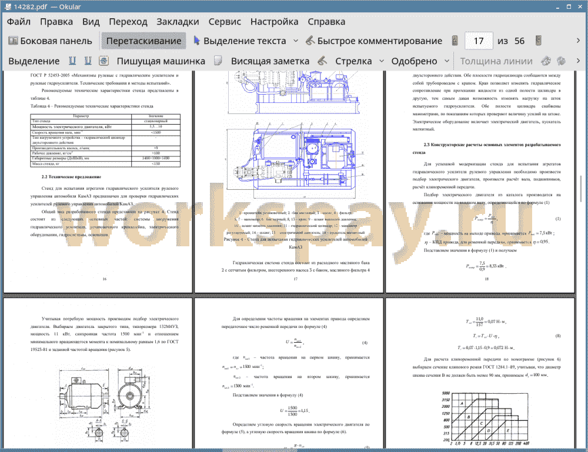The height and width of the screenshot is (452, 588).
Task: Open the Файл menu
Action: pyautogui.click(x=18, y=22)
